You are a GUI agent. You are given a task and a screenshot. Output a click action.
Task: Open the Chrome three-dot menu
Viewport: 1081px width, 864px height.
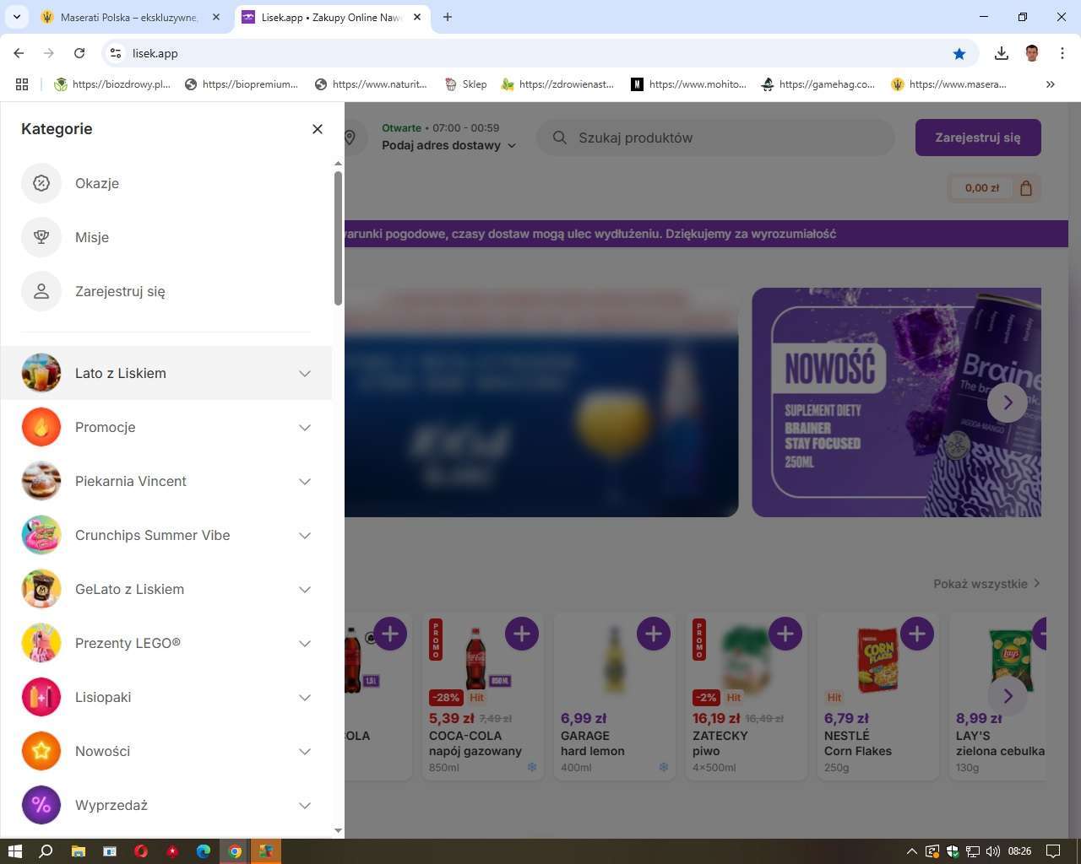[x=1062, y=53]
